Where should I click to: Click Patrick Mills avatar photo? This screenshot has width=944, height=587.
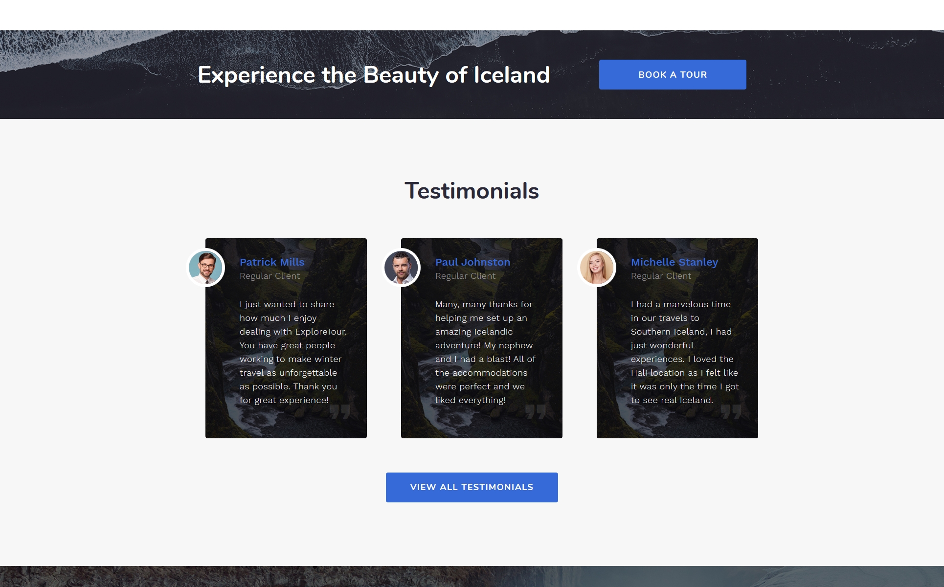(x=205, y=268)
